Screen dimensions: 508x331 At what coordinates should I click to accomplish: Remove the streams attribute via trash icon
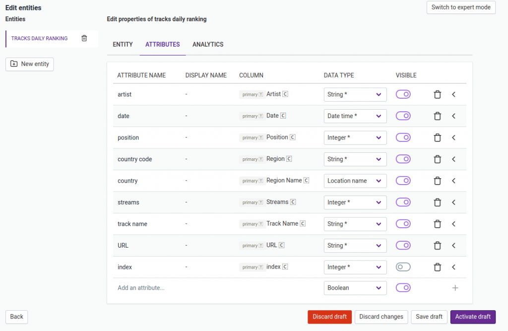click(x=437, y=202)
